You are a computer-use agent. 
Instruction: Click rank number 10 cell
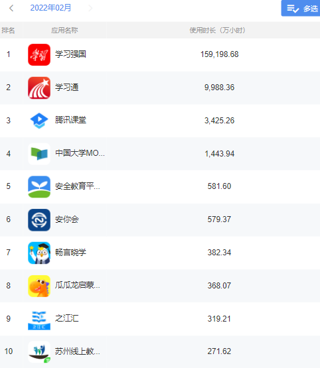9,351
